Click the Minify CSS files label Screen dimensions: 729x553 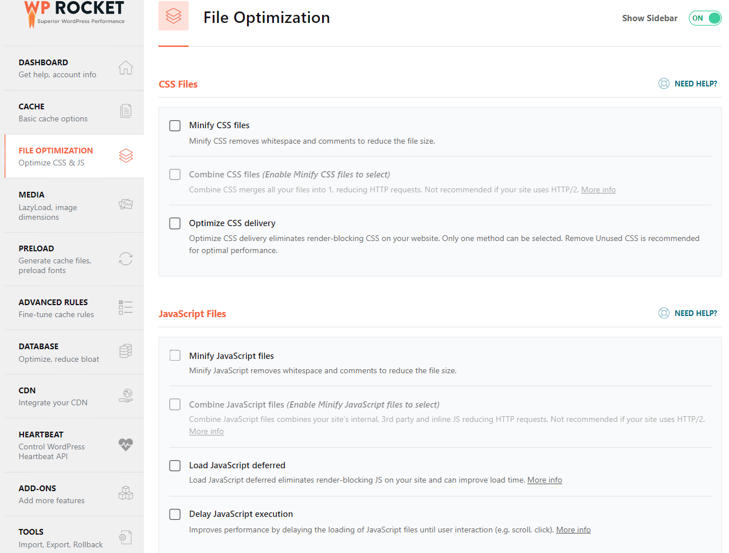tap(220, 125)
